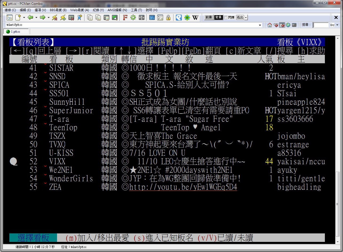343x252 pixels.
Task: Expand the Orz search engine dropdown
Action: pyautogui.click(x=337, y=25)
